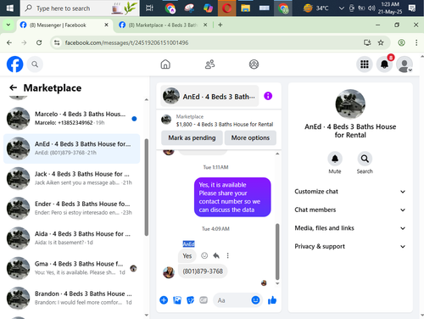This screenshot has height=319, width=424.
Task: Expand Media, files and links section
Action: click(x=350, y=228)
